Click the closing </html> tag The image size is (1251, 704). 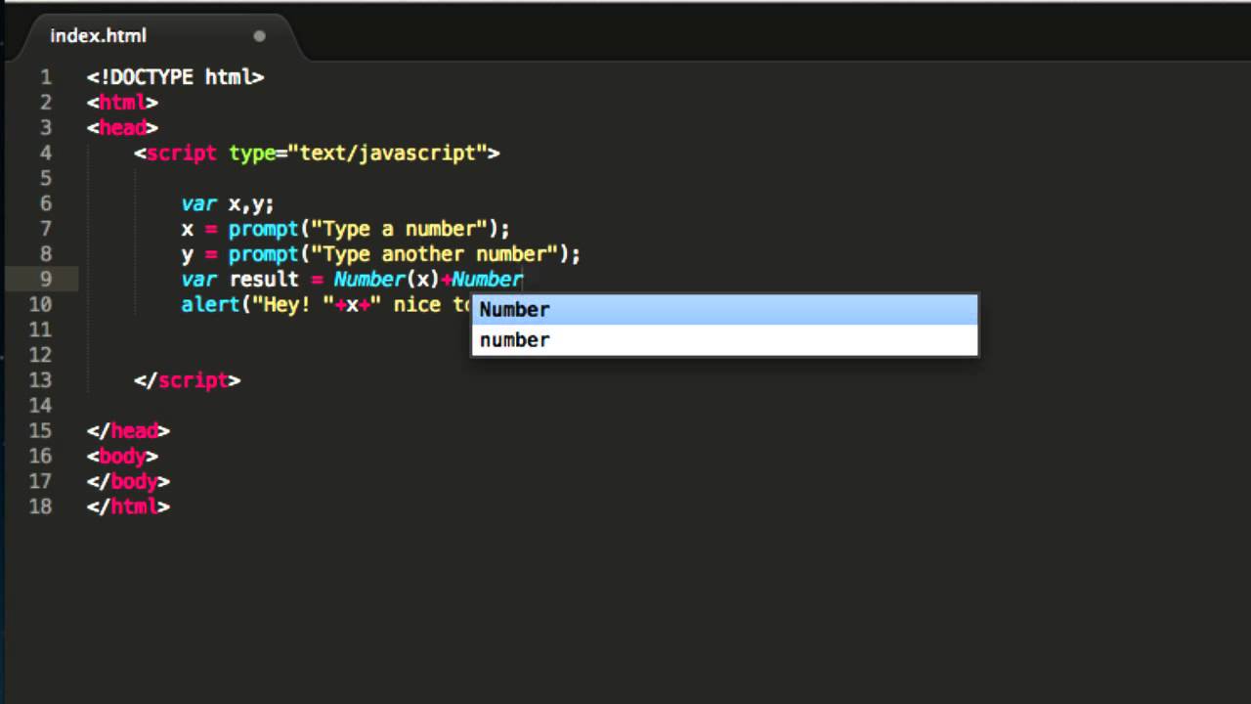(x=128, y=507)
